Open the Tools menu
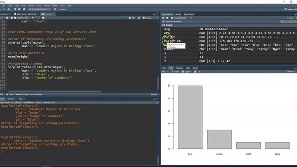Viewport: 297px width, 167px height. [x=62, y=6]
